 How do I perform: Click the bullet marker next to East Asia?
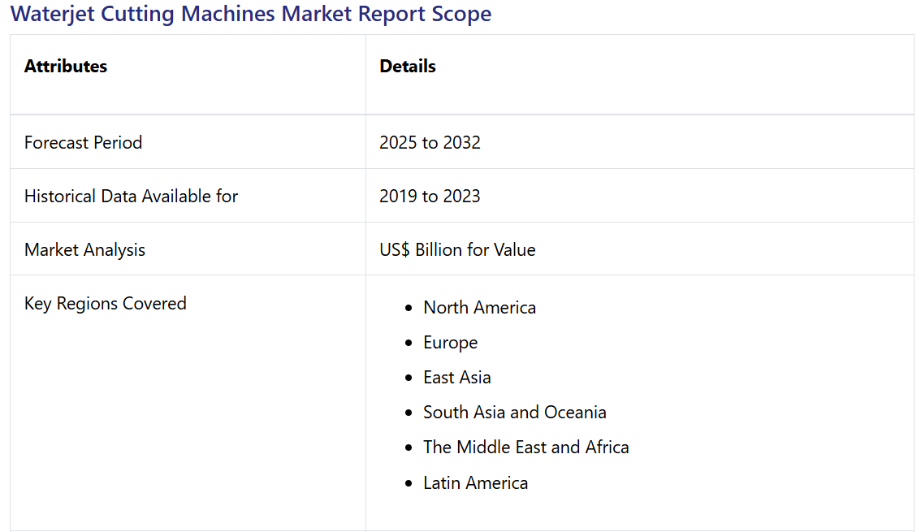coord(409,378)
